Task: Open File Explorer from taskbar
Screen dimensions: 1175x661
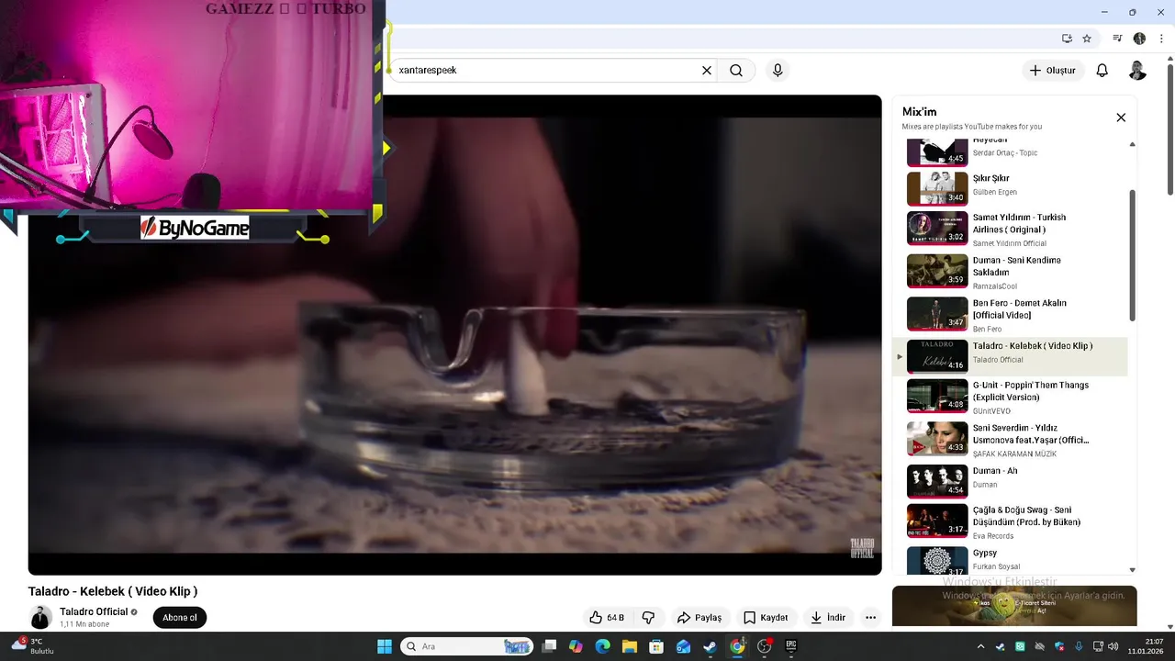Action: pyautogui.click(x=630, y=646)
